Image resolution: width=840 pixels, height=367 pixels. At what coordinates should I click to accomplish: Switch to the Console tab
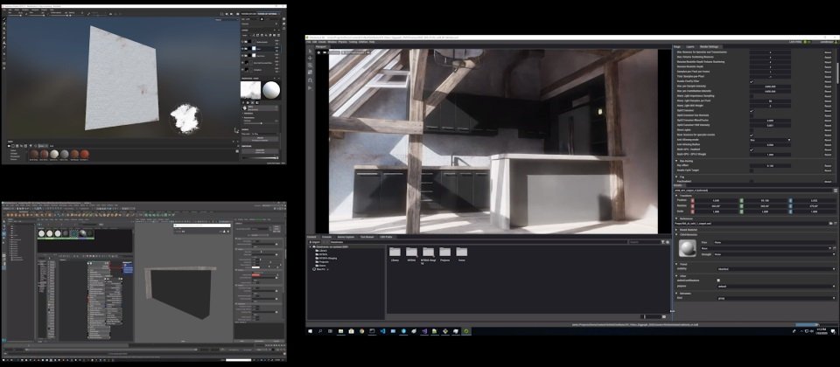tap(326, 237)
